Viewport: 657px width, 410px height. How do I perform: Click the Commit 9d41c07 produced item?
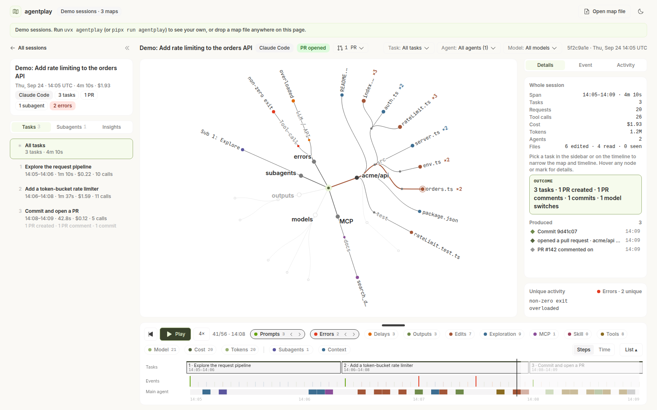[x=586, y=232]
